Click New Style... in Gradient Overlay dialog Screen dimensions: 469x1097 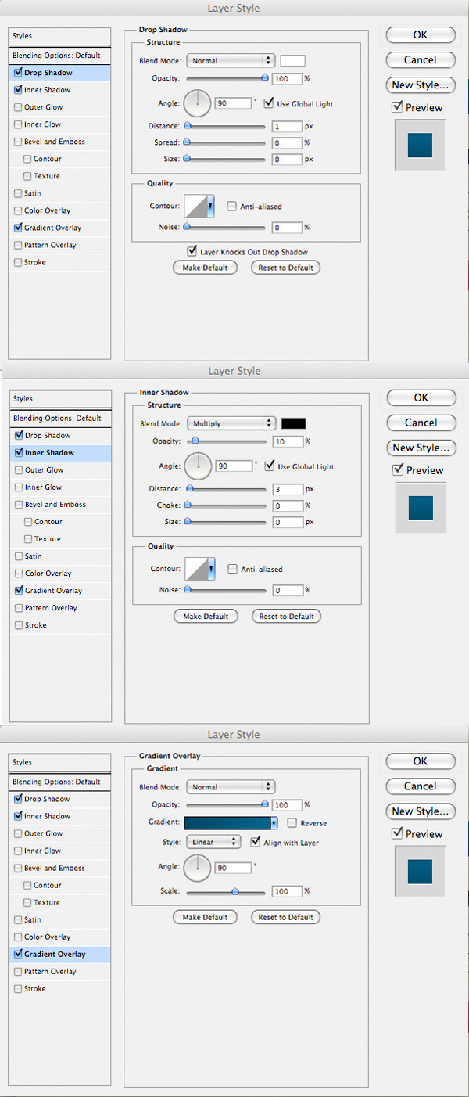[421, 811]
